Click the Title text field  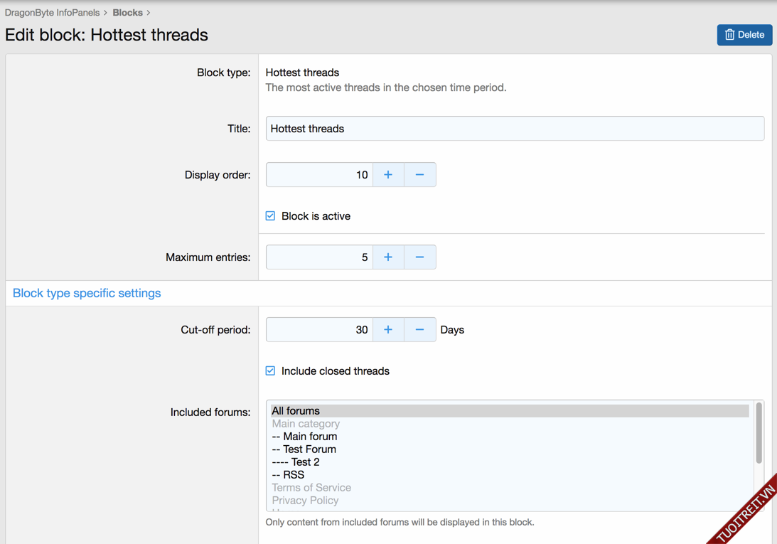coord(515,129)
